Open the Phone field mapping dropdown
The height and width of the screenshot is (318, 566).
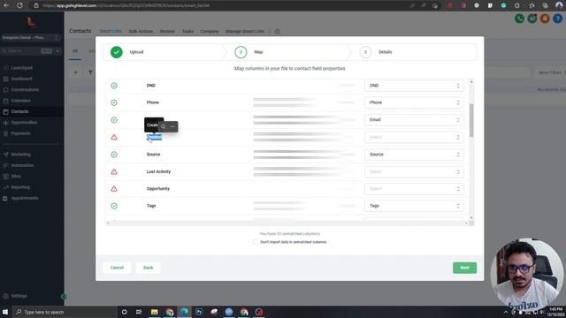tap(414, 102)
